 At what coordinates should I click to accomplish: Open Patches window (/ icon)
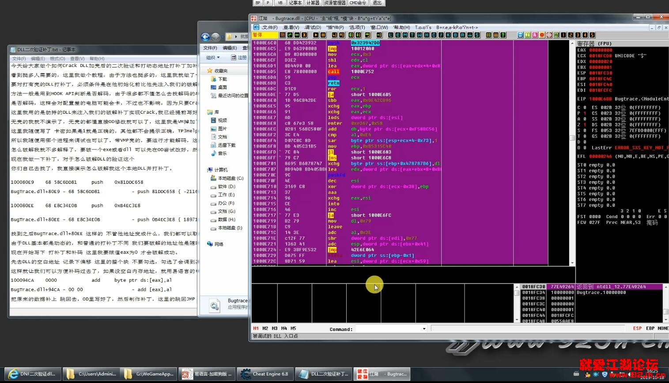(441, 35)
